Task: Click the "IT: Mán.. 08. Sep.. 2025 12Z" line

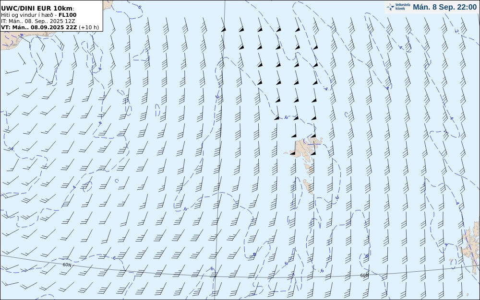Action: click(37, 21)
